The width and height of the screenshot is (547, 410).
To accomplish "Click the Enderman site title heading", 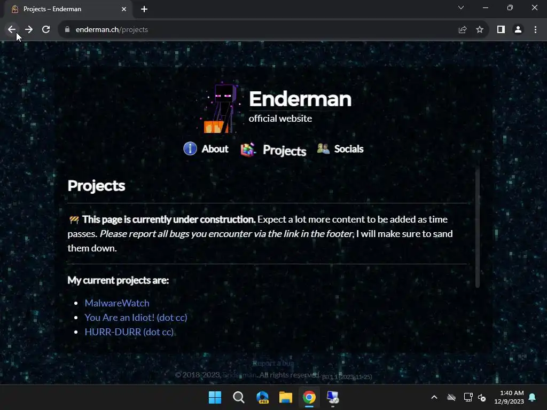I will (300, 99).
